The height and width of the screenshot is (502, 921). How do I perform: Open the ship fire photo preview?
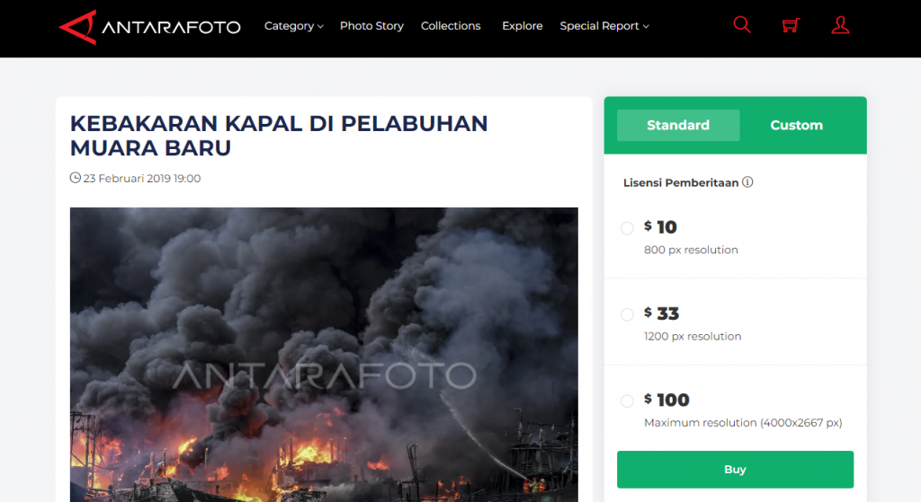[324, 354]
